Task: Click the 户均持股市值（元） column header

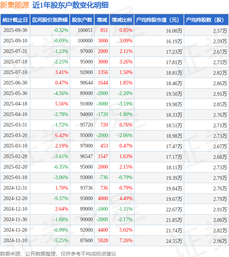Action: [159, 20]
